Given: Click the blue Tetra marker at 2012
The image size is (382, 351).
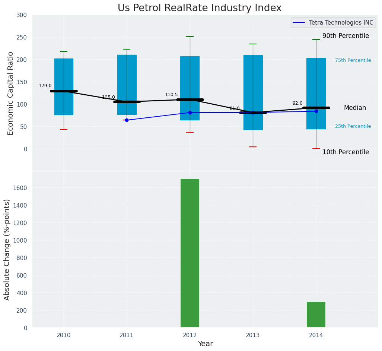Looking at the screenshot, I should [190, 113].
